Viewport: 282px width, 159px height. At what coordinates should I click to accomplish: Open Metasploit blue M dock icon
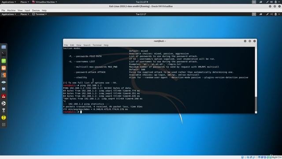[4, 89]
